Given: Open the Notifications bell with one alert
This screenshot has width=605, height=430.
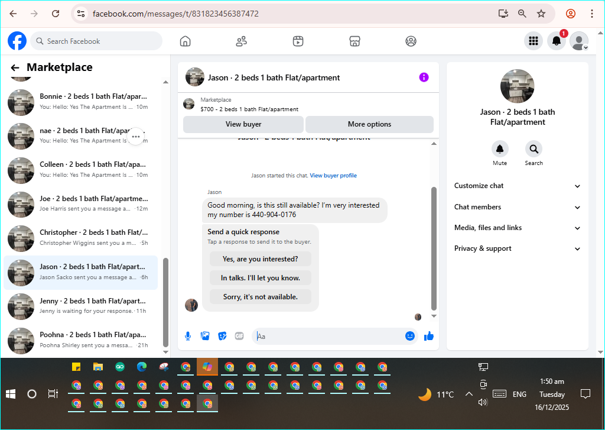Looking at the screenshot, I should [557, 41].
